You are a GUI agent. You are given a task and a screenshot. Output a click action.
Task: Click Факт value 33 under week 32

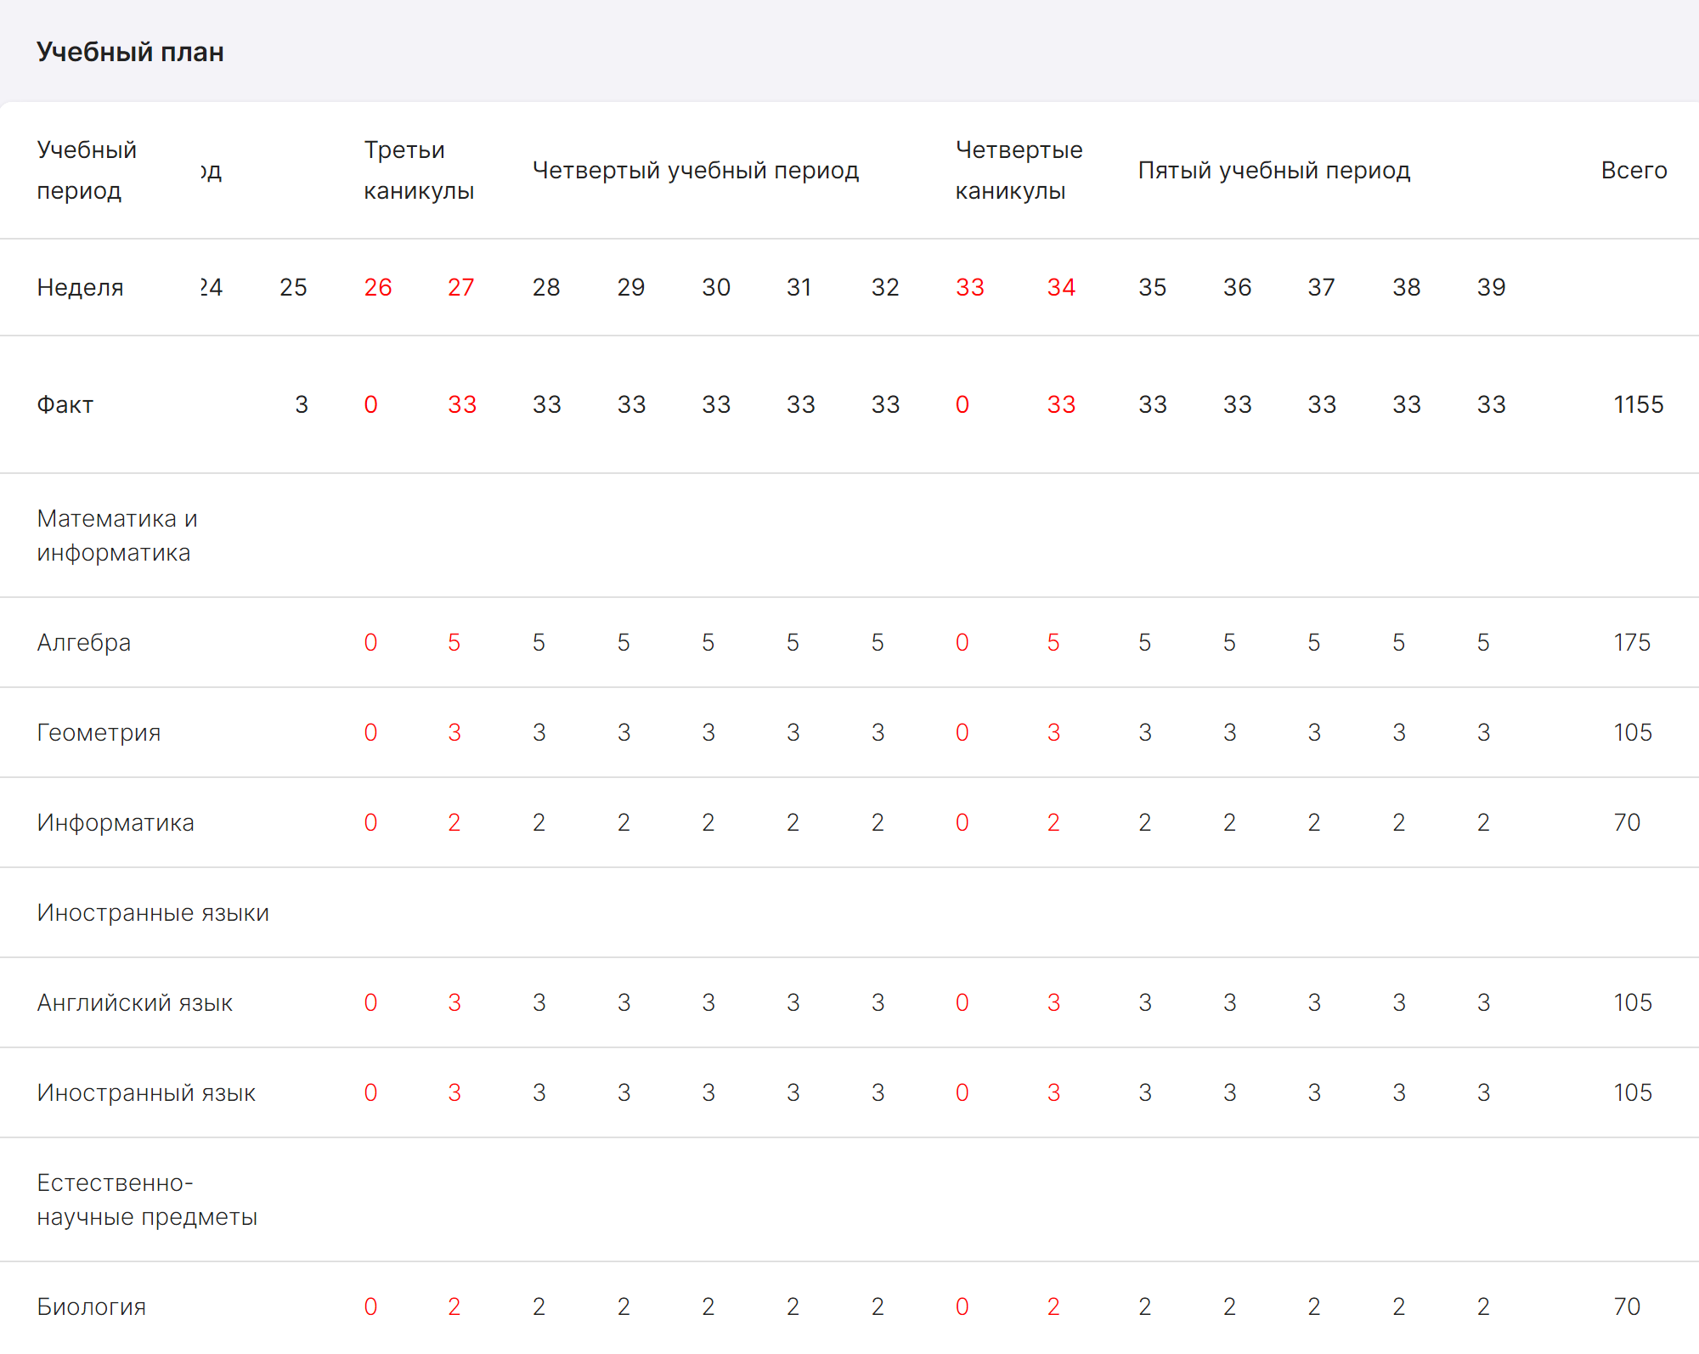885,404
